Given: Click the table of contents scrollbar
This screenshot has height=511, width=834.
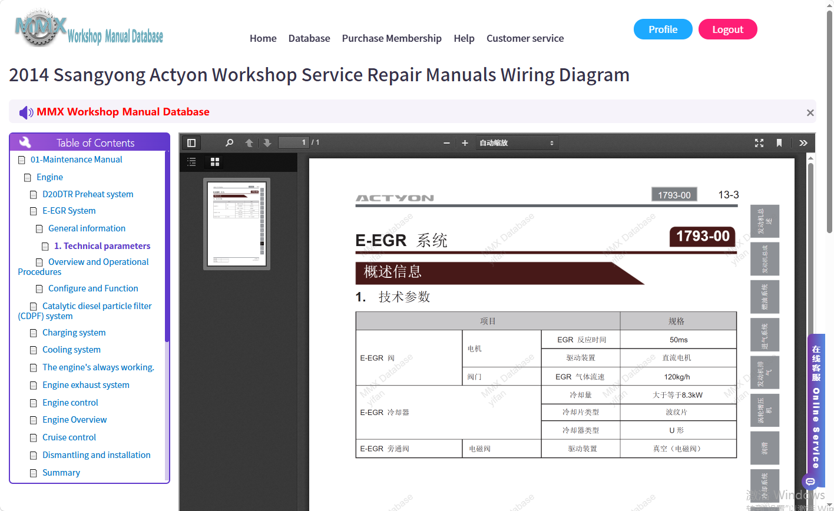Looking at the screenshot, I should (x=167, y=247).
